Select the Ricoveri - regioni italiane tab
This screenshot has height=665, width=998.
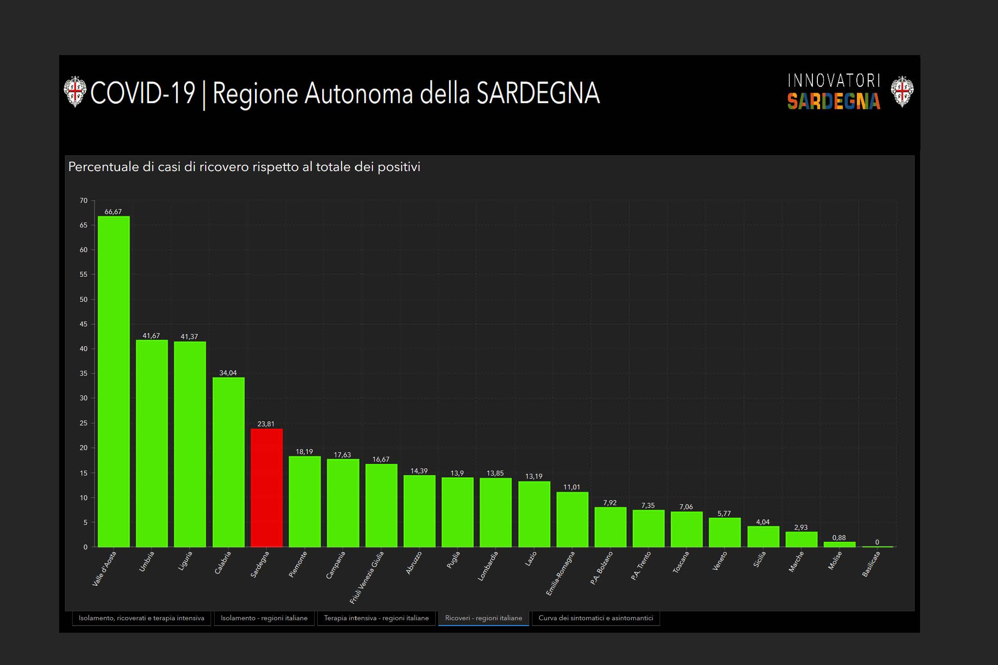484,618
